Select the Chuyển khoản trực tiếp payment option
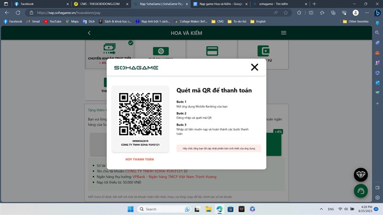 [x=110, y=54]
